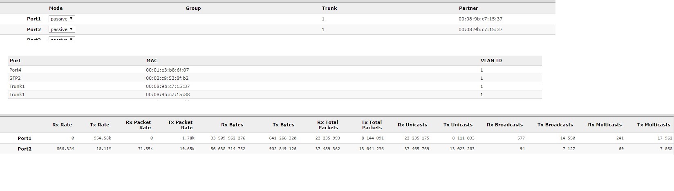
Task: Select the Rx Total Packets column header
Action: pos(328,125)
